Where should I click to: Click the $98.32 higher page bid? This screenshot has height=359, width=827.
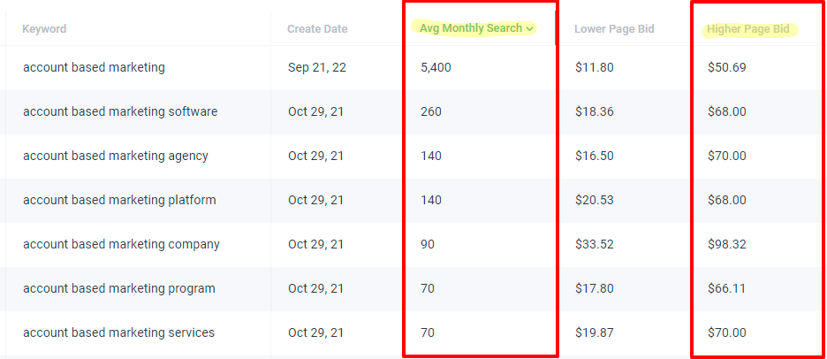tap(727, 244)
